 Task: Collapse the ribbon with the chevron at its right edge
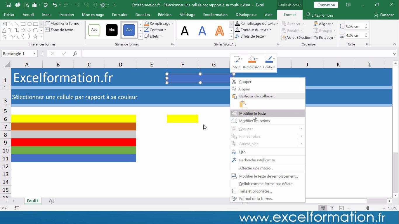pos(395,44)
